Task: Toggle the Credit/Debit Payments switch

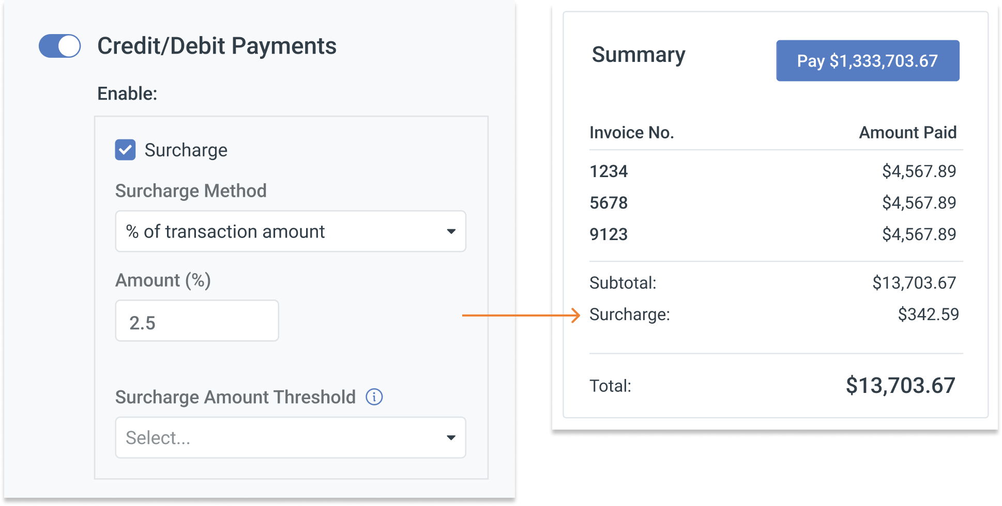Action: [60, 46]
